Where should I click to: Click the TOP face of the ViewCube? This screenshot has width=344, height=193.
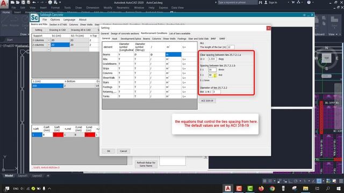pyautogui.click(x=326, y=58)
